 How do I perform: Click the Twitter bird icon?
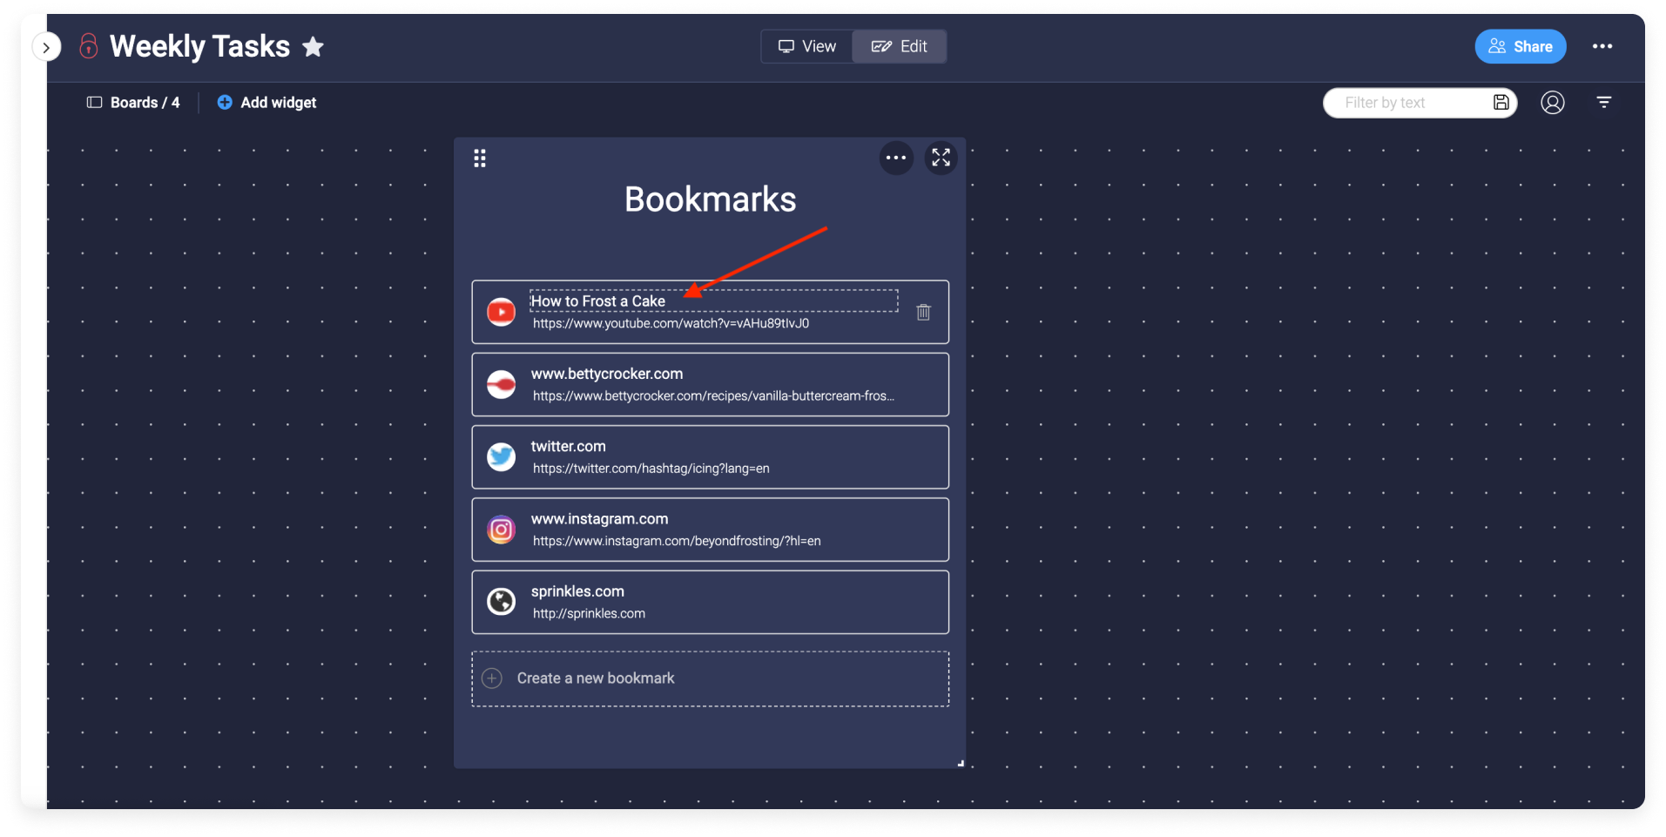pos(501,456)
